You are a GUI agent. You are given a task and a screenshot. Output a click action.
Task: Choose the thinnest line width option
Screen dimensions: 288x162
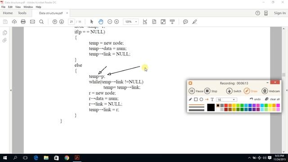197,105
